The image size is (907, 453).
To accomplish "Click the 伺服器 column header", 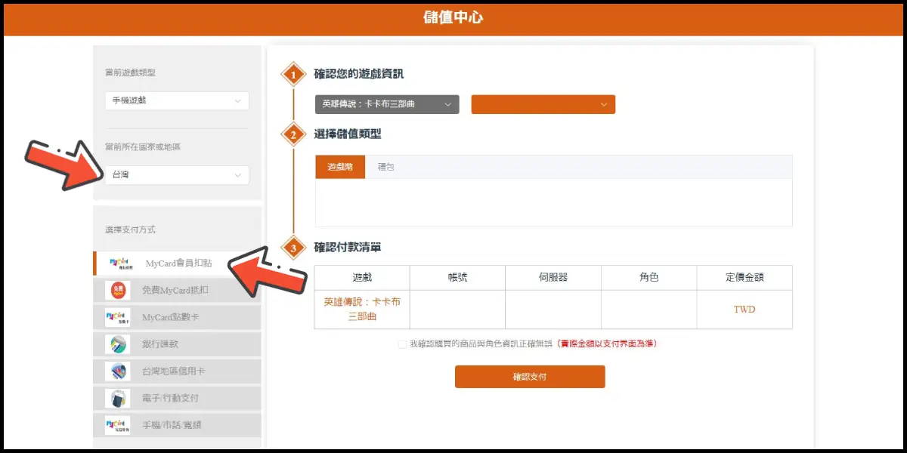I will 553,278.
